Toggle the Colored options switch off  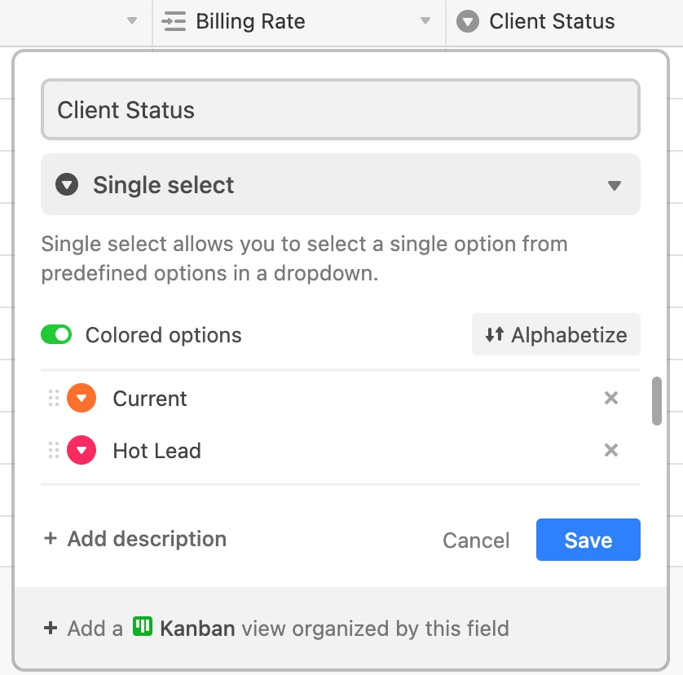[x=56, y=335]
